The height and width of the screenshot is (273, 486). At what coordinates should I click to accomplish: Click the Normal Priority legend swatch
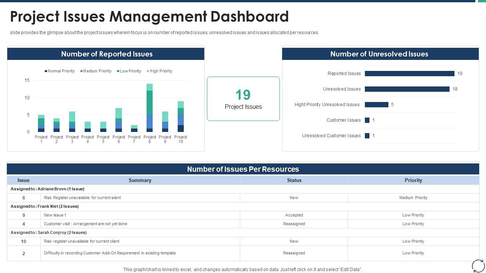[x=46, y=71]
